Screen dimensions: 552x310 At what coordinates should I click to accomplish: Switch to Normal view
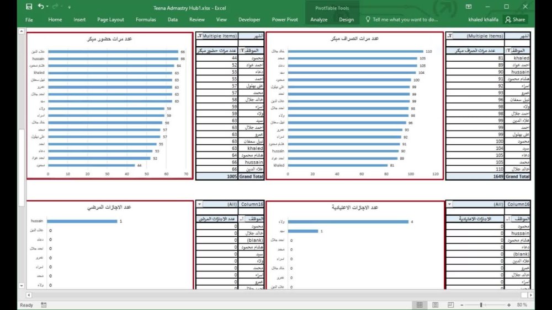[x=420, y=304]
